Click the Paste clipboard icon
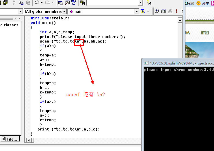214x151 pixels. [28, 3]
